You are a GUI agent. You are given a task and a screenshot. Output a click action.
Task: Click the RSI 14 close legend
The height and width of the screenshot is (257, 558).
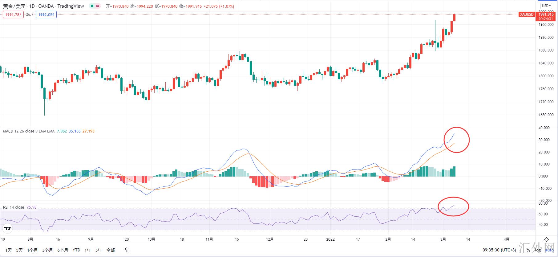click(x=14, y=207)
